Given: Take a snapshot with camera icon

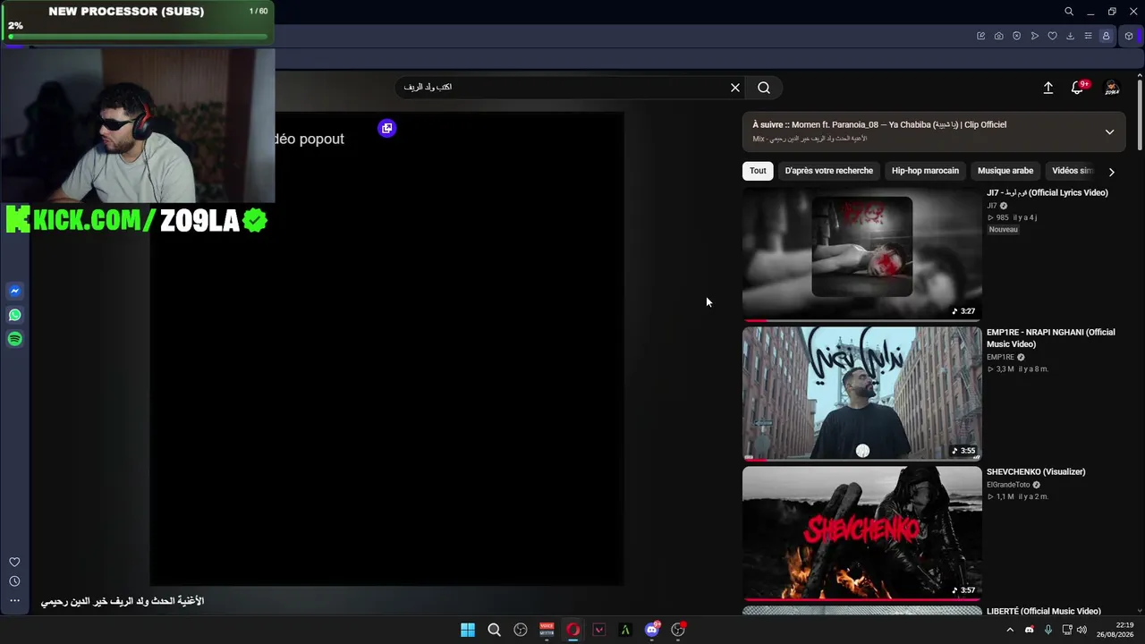Looking at the screenshot, I should point(998,36).
